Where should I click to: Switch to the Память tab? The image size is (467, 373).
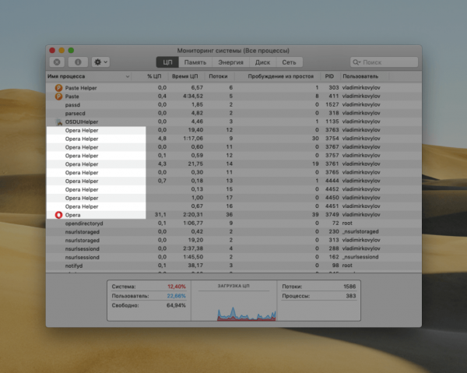tap(195, 62)
